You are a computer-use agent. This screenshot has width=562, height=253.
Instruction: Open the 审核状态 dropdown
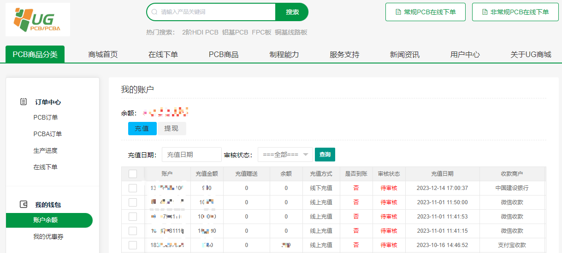(x=285, y=155)
